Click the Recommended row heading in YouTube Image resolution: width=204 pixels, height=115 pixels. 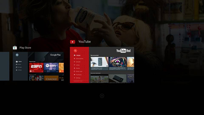click(x=95, y=55)
